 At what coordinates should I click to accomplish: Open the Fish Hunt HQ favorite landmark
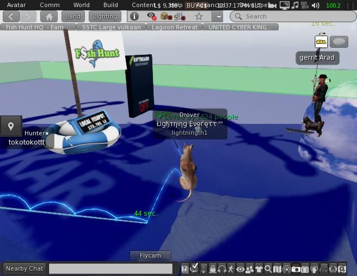point(38,27)
